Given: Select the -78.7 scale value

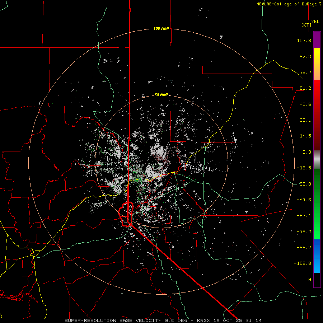Looking at the screenshot, I should point(304,232).
